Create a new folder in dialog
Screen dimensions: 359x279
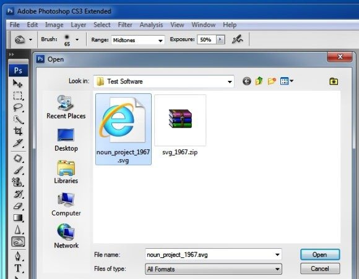point(272,81)
